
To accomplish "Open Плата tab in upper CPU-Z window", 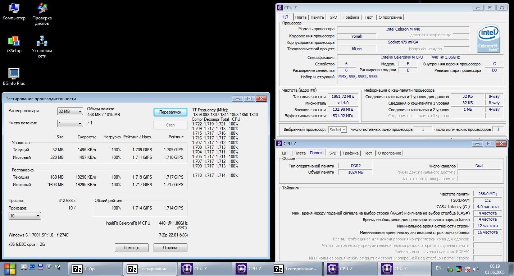I will coord(301,17).
